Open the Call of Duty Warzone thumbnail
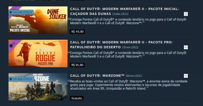This screenshot has width=203, height=106. click(x=38, y=87)
